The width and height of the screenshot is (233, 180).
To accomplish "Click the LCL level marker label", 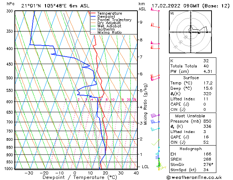I will pyautogui.click(x=145, y=167).
